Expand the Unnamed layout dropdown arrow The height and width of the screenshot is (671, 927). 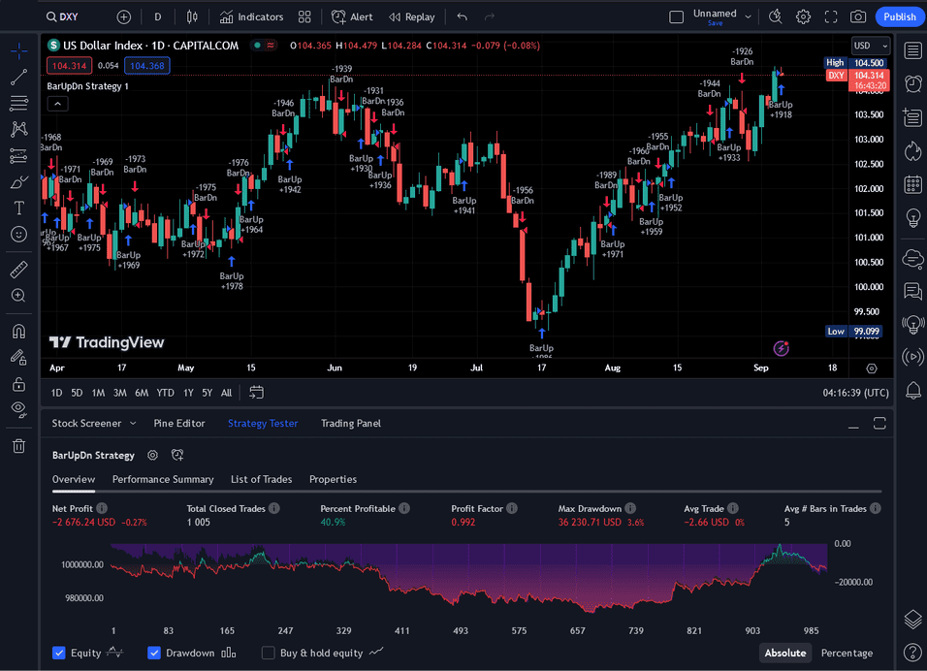tap(749, 16)
